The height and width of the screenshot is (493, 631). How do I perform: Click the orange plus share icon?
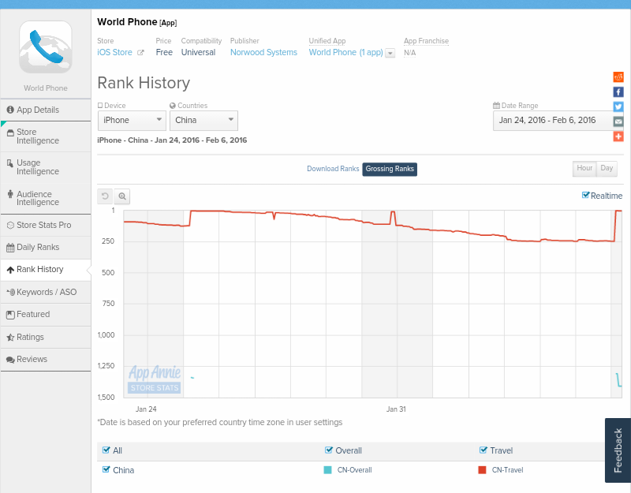(x=618, y=136)
